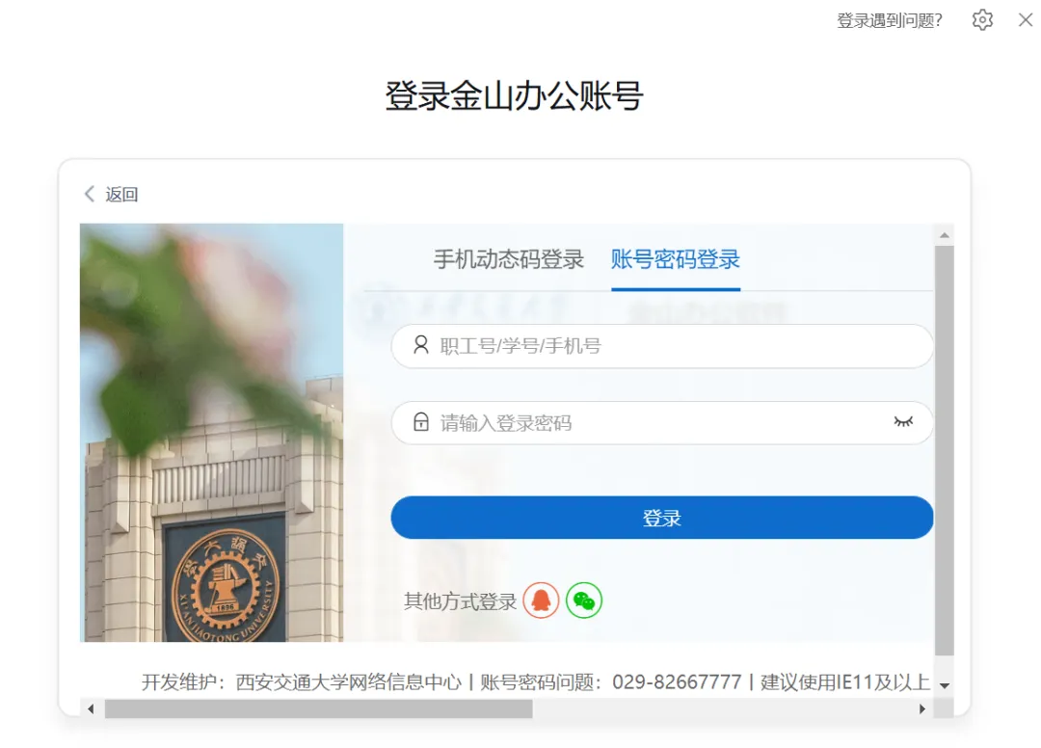Open the 登录遇到问题? help link
The height and width of the screenshot is (748, 1041).
pyautogui.click(x=889, y=20)
